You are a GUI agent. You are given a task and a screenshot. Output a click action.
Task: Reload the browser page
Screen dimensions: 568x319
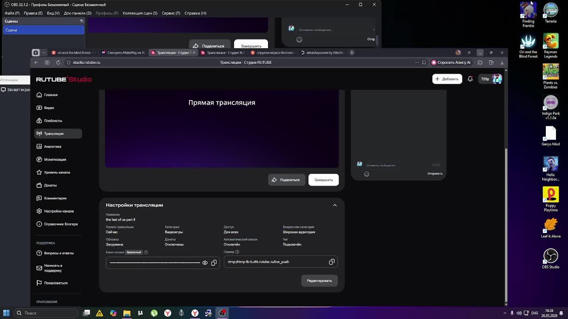[x=58, y=62]
